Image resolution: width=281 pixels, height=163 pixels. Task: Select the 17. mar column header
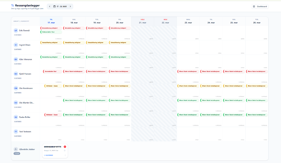[51, 21]
